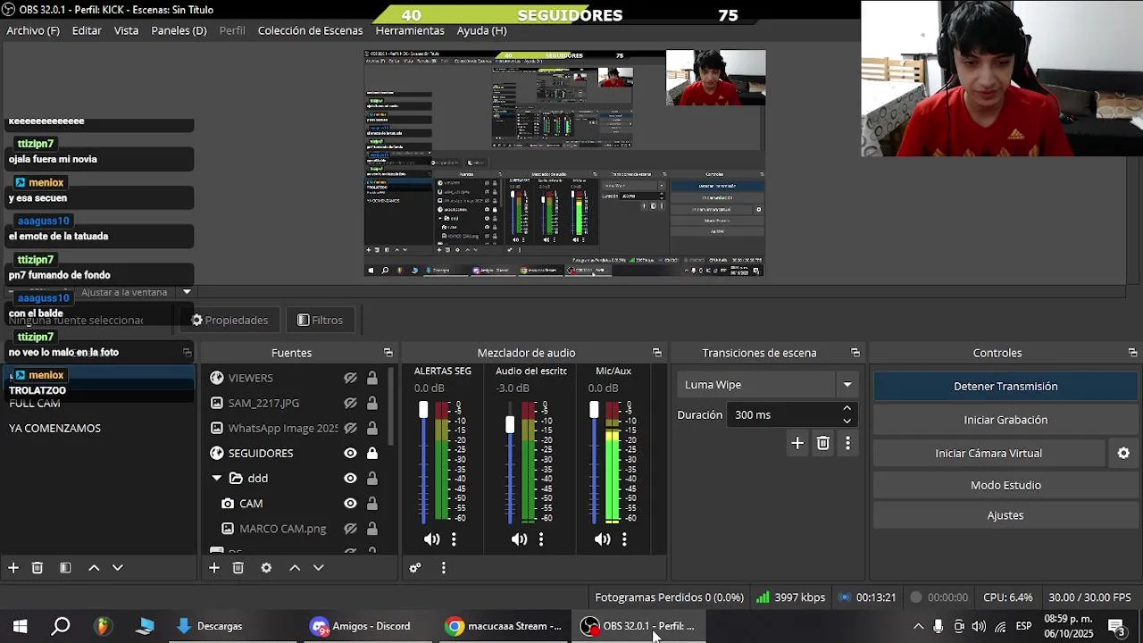
Task: Open advanced audio properties gear in mixer
Action: point(415,568)
